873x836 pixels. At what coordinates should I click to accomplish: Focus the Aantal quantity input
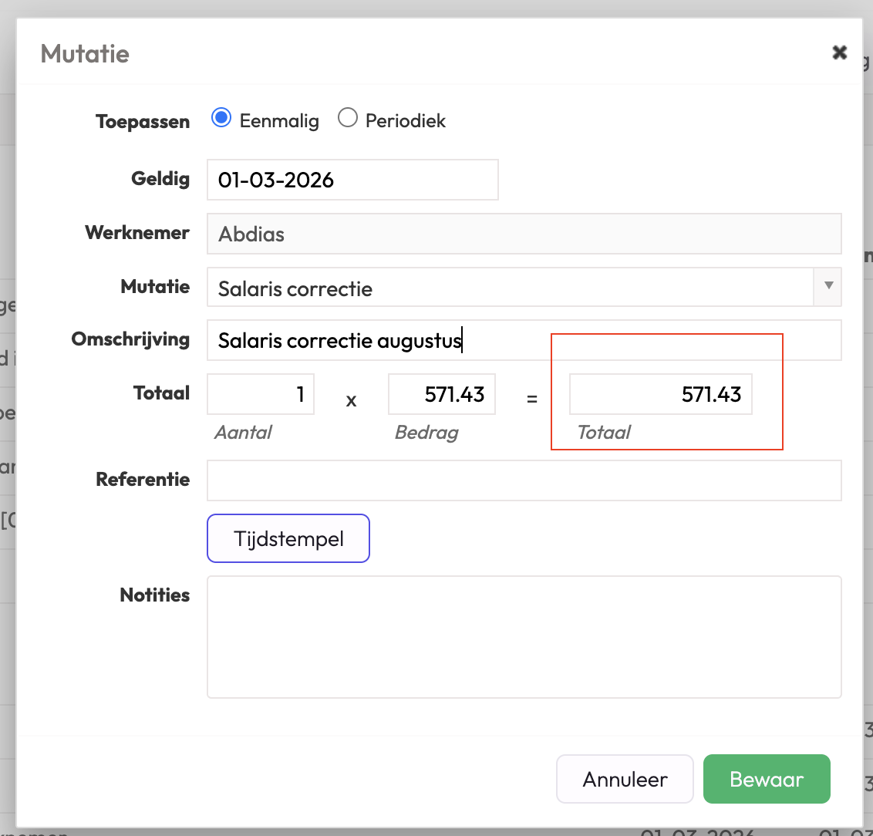click(261, 394)
